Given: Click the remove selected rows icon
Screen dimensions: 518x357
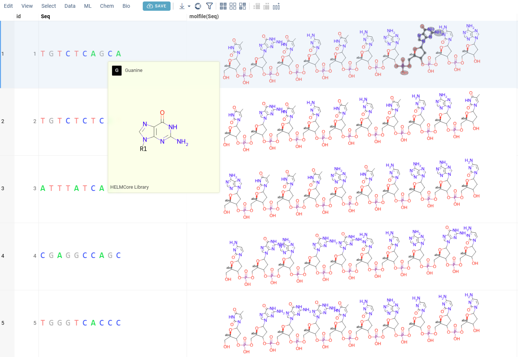Looking at the screenshot, I should click(x=257, y=6).
